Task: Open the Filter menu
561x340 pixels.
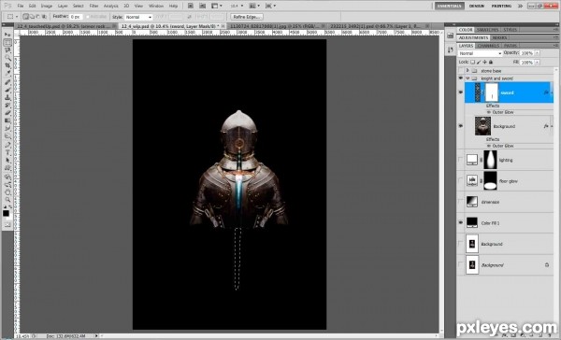Action: click(x=93, y=6)
